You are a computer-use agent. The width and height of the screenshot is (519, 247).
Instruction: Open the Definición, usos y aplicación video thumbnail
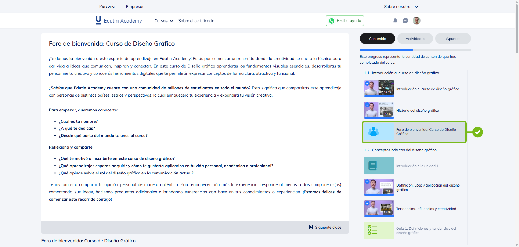tap(379, 187)
